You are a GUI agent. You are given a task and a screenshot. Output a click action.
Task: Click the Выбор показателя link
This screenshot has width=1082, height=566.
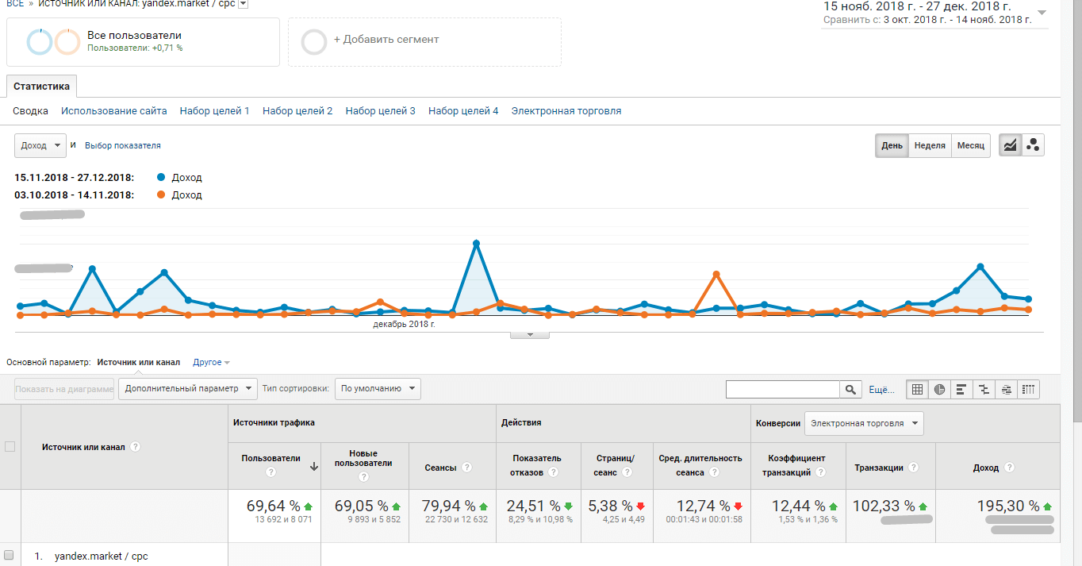(x=123, y=146)
